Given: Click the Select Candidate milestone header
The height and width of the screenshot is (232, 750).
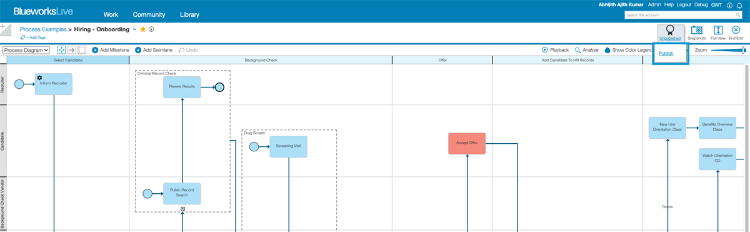Looking at the screenshot, I should [x=68, y=60].
